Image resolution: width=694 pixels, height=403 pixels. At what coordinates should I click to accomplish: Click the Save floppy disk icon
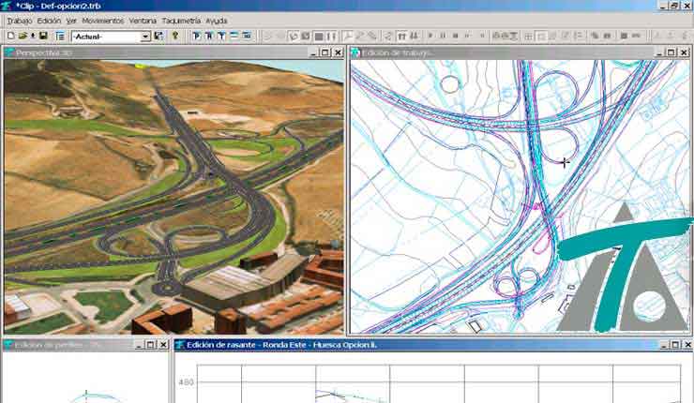(x=43, y=36)
